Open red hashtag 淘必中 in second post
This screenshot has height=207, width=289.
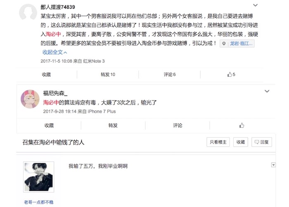pyautogui.click(x=51, y=102)
